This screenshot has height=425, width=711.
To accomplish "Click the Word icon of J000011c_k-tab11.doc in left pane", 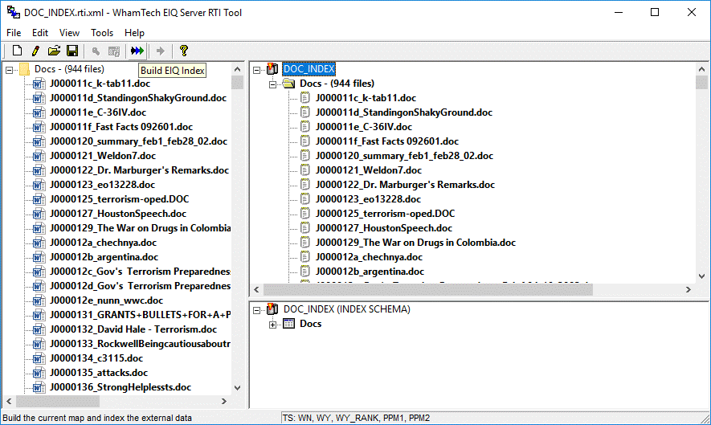I will tap(39, 84).
